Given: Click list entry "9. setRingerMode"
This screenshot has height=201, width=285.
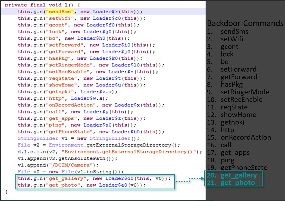Looking at the screenshot, I should tap(238, 92).
